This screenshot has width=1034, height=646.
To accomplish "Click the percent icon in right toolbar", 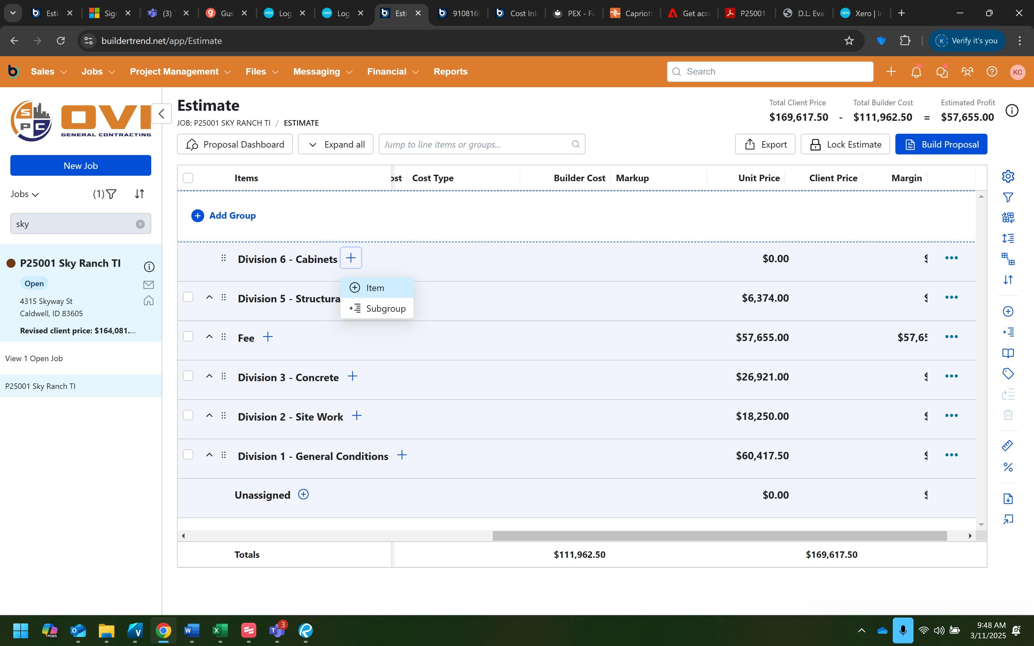I will tap(1008, 467).
